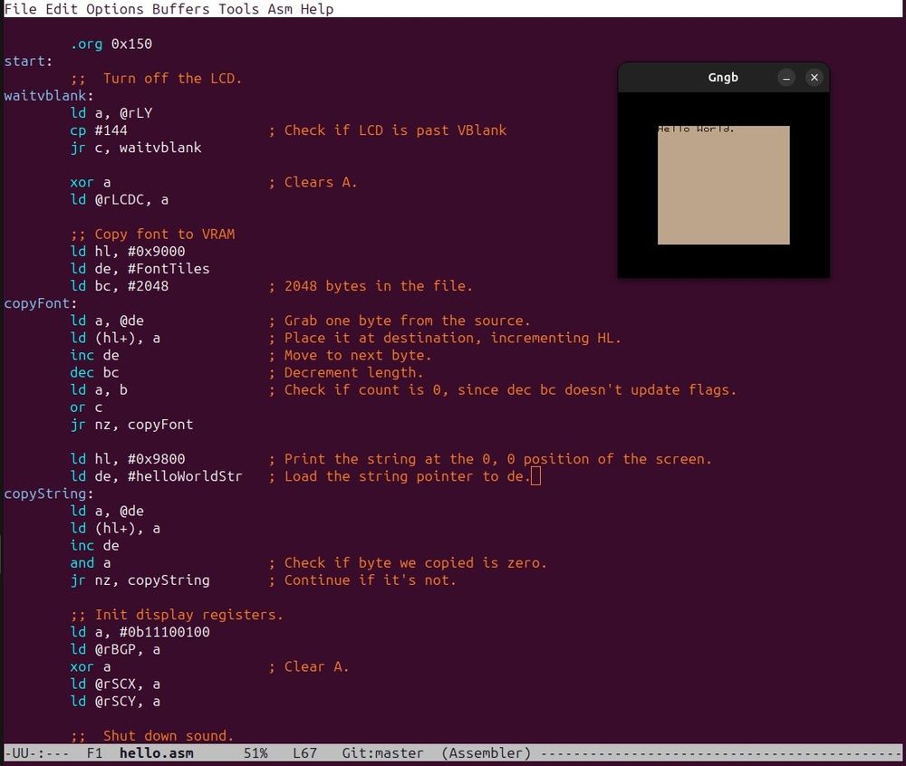Click the 'jr nz, copyFont' instruction
This screenshot has height=766, width=906.
point(131,425)
